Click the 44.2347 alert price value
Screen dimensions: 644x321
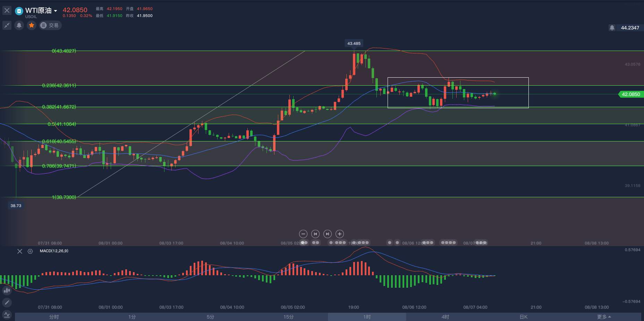[x=630, y=28]
